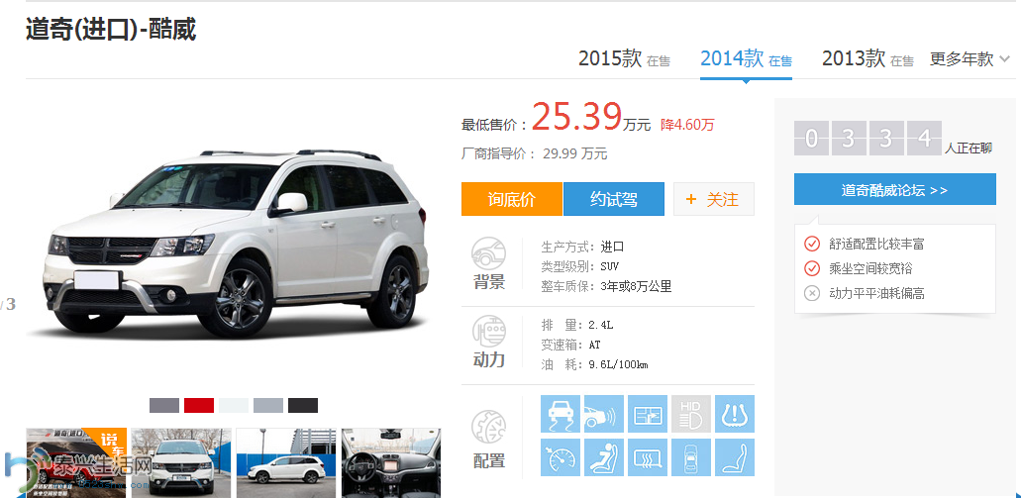This screenshot has height=498, width=1021.
Task: Click the sunroof car top-view icon
Action: point(691,457)
